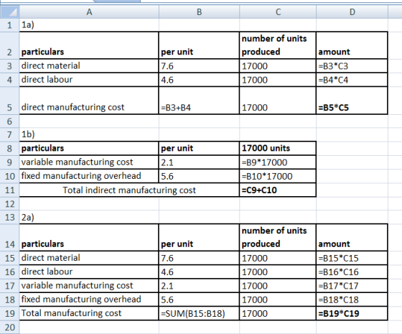402x334 pixels.
Task: Click 'direct material' in row 3
Action: click(x=89, y=66)
